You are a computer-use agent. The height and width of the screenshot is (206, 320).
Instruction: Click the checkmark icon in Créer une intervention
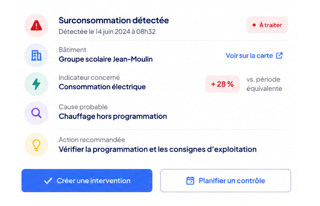48,181
